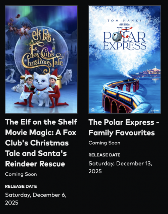Click RELEASE DATE label under The Polar Express
Image resolution: width=168 pixels, height=214 pixels.
104,155
